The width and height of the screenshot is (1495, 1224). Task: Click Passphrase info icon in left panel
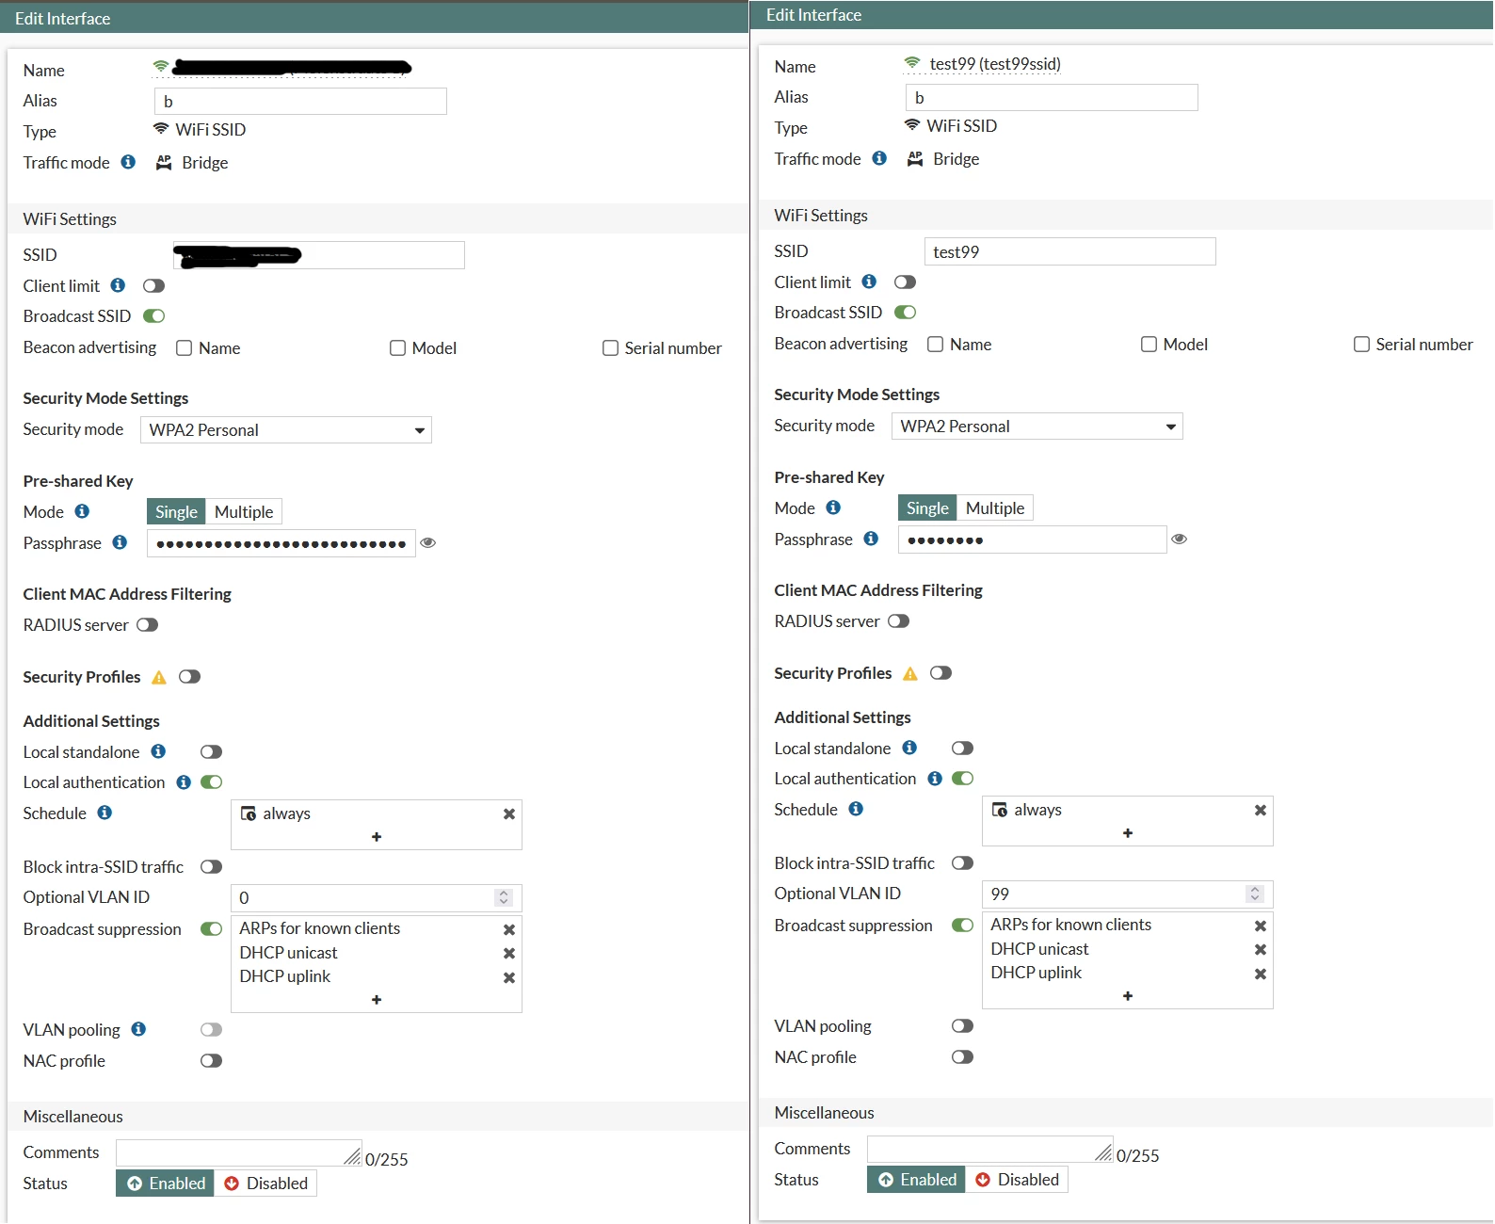pyautogui.click(x=120, y=542)
